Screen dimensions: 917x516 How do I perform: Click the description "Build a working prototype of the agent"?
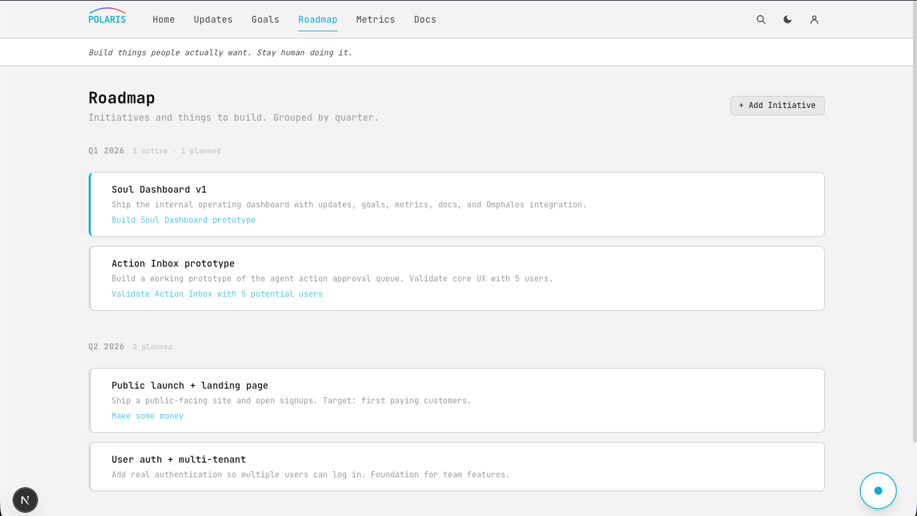coord(332,279)
